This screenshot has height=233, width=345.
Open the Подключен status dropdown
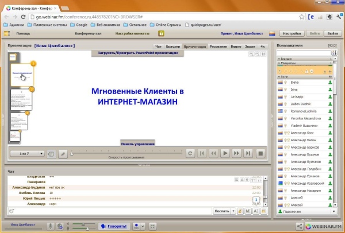[x=304, y=212]
